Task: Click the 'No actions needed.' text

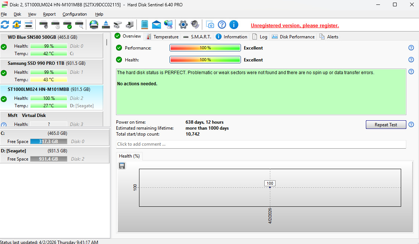Action: pyautogui.click(x=137, y=84)
